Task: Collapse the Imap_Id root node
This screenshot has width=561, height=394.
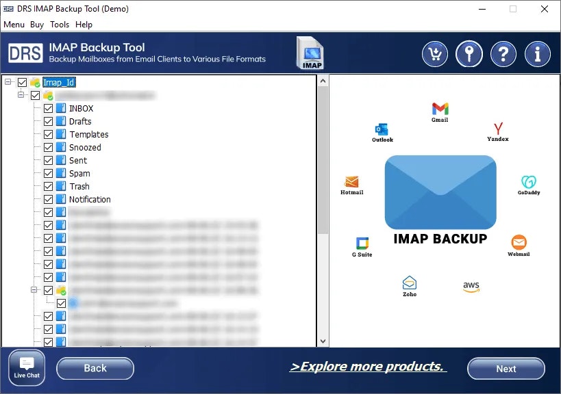Action: click(8, 82)
